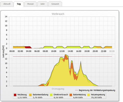The height and width of the screenshot is (102, 123).
Task: Click the 70,28 kWh value
Action: pos(96,97)
